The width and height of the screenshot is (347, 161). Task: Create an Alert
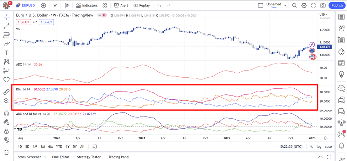coord(121,5)
